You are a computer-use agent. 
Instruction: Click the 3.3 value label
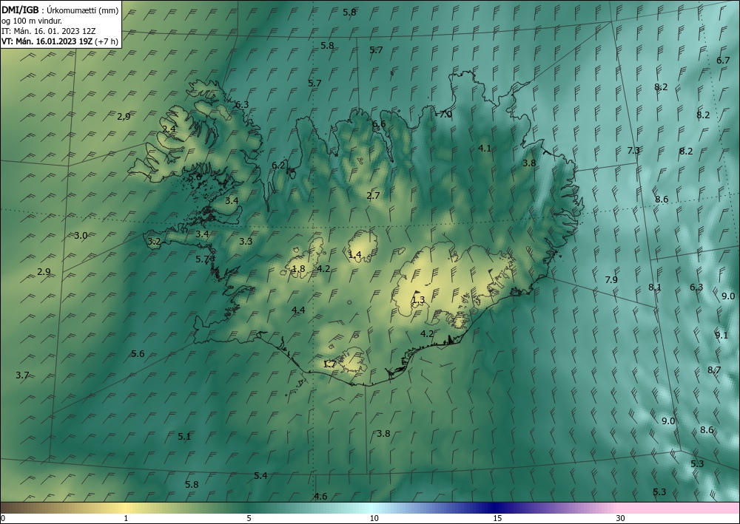pyautogui.click(x=246, y=242)
